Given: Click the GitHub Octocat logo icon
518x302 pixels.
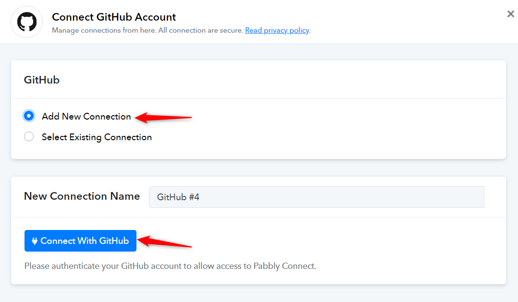Looking at the screenshot, I should click(27, 22).
